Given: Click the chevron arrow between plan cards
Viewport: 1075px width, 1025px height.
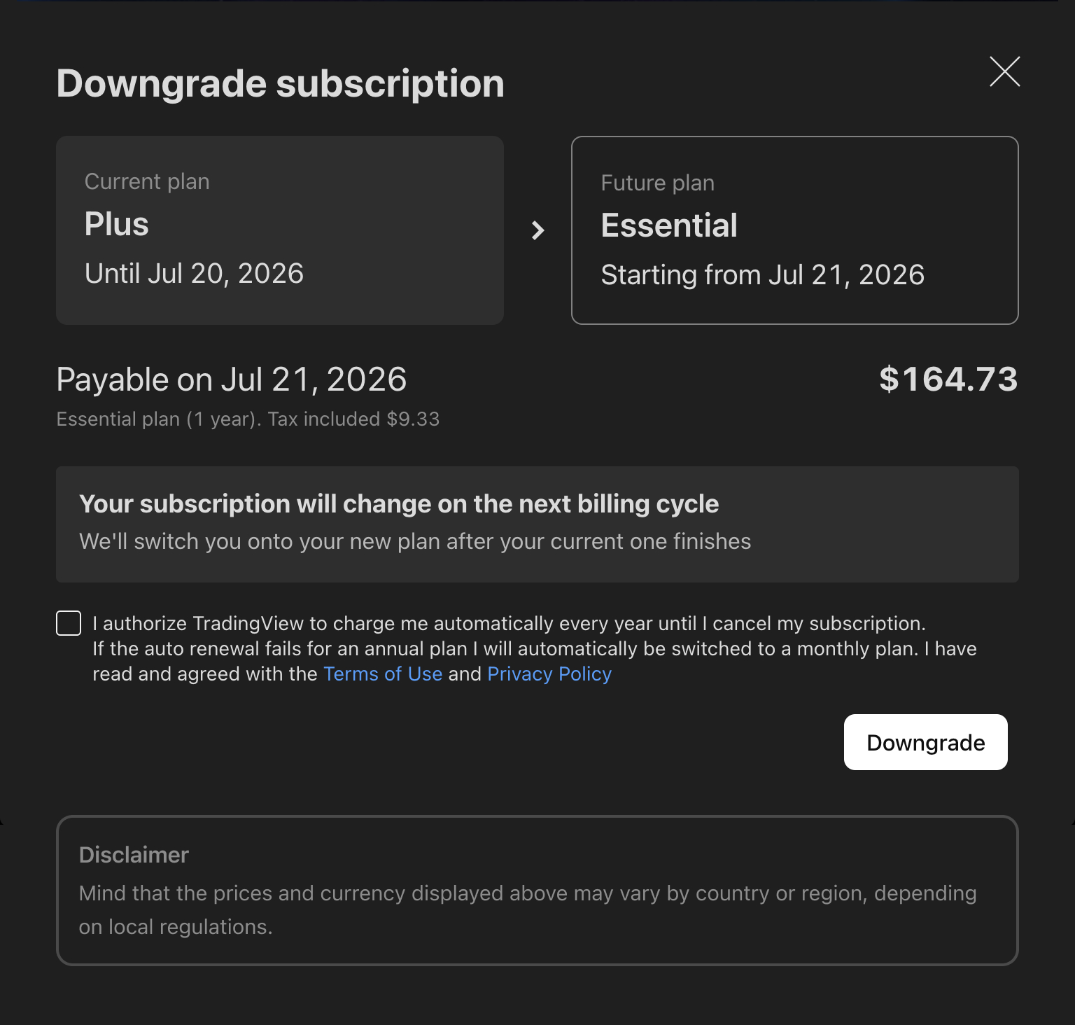Looking at the screenshot, I should (x=537, y=230).
